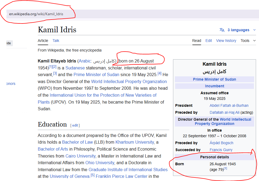Screen dimensions: 259x181
Task: Click the Kamil Idris page heading
Action: point(57,30)
